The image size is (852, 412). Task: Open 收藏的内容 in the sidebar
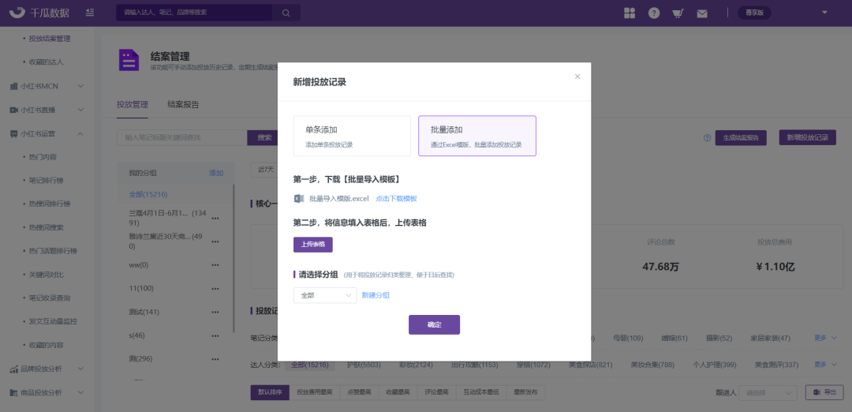47,345
